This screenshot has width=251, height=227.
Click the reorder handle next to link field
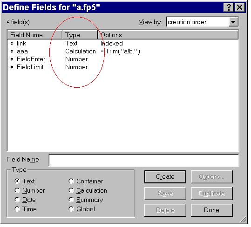click(x=12, y=43)
